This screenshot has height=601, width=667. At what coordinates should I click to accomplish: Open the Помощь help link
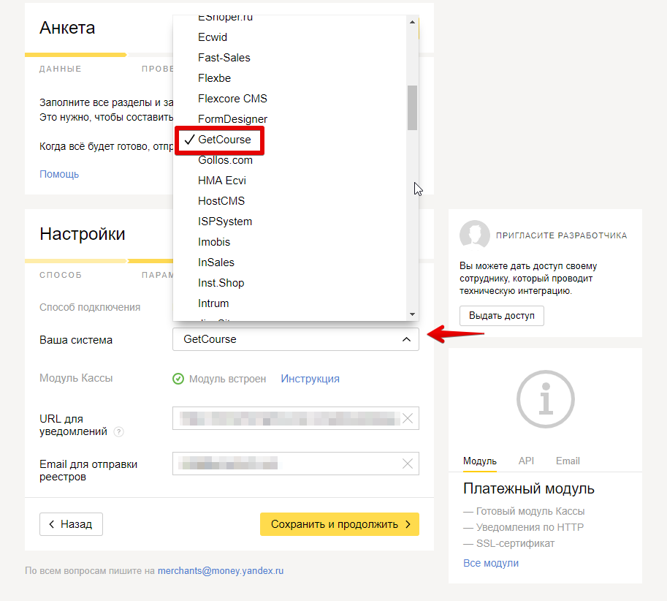[x=59, y=174]
